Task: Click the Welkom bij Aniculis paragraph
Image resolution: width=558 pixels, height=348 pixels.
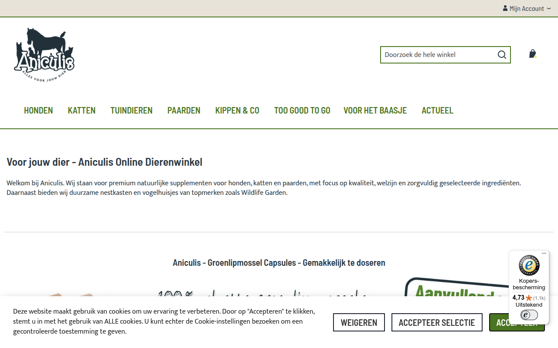Action: 264,188
